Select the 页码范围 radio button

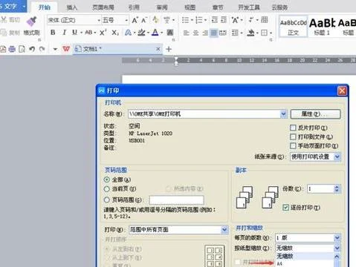(x=107, y=200)
